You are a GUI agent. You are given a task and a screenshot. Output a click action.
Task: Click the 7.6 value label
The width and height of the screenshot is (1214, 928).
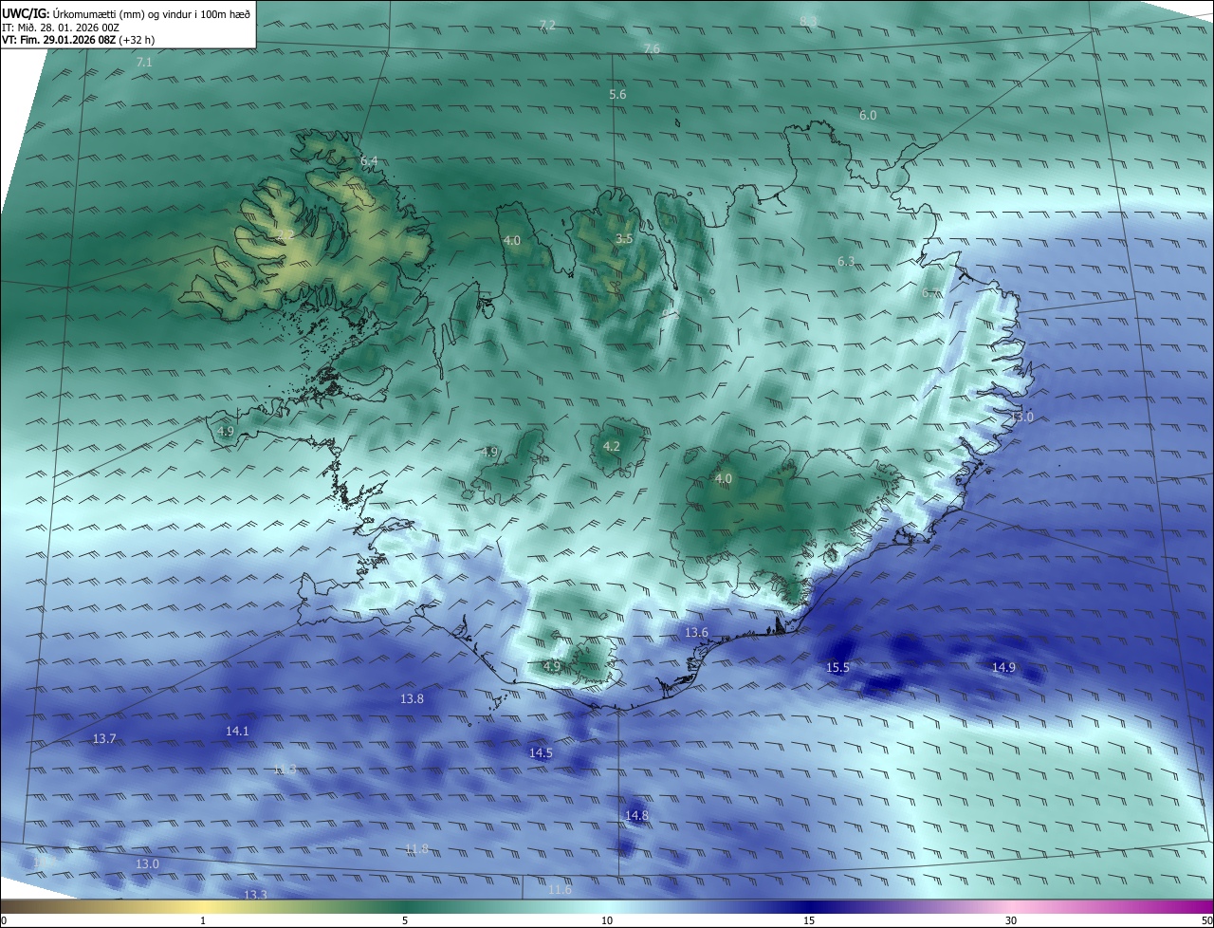[652, 48]
